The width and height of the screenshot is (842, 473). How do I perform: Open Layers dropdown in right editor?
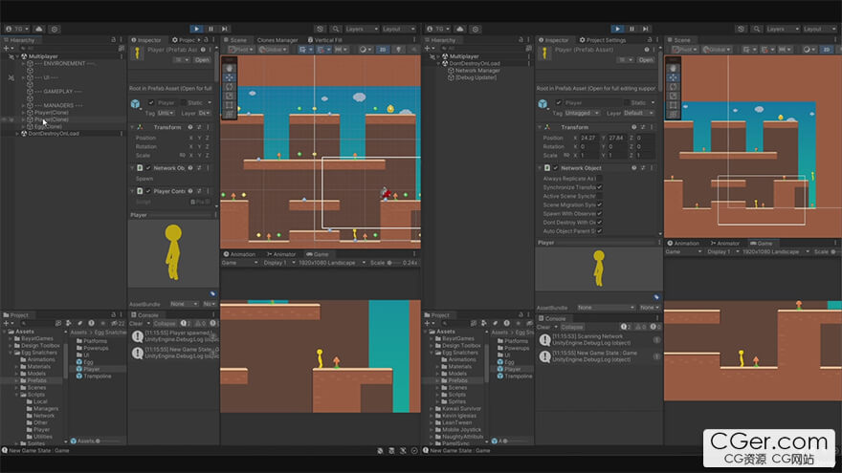click(783, 29)
